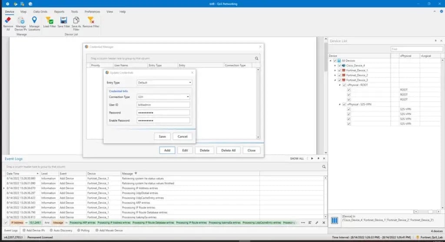Expand the Fortinet_Device_1 tree node
Image resolution: width=445 pixels, height=242 pixels.
point(335,70)
